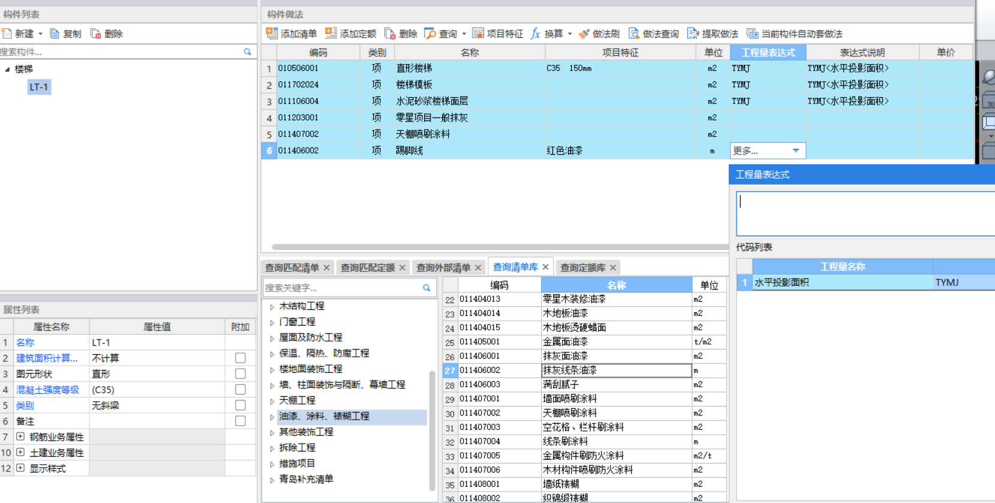Switch to 查询外部清单 tab
This screenshot has width=995, height=503.
point(443,267)
